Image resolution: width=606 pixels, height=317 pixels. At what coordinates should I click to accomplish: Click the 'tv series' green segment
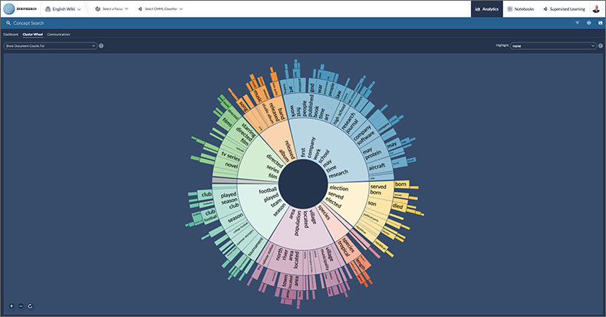pyautogui.click(x=231, y=156)
